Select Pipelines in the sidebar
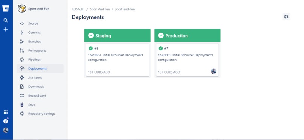The height and width of the screenshot is (140, 304). pos(40,60)
